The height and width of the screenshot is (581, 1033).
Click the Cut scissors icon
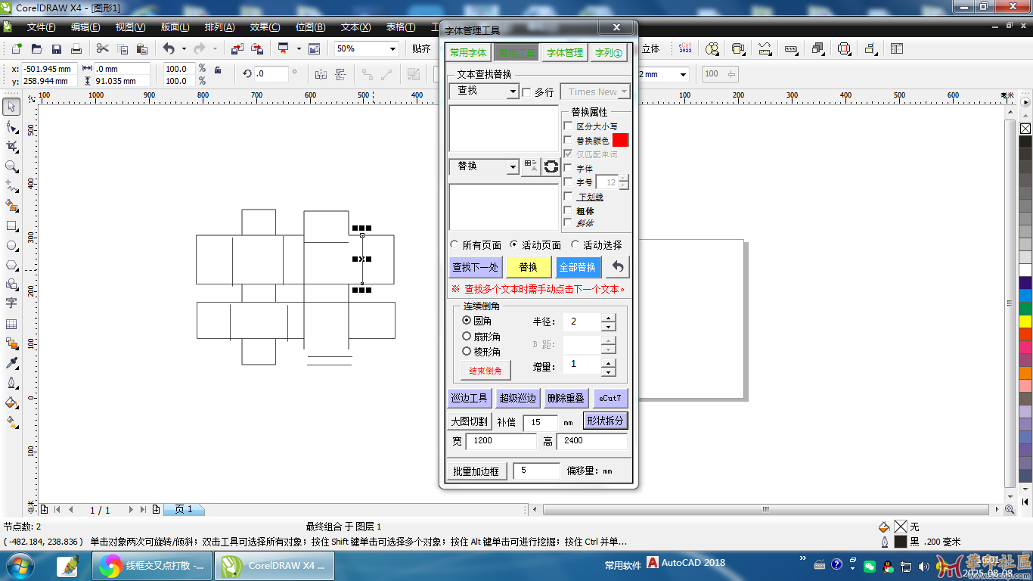pyautogui.click(x=103, y=48)
